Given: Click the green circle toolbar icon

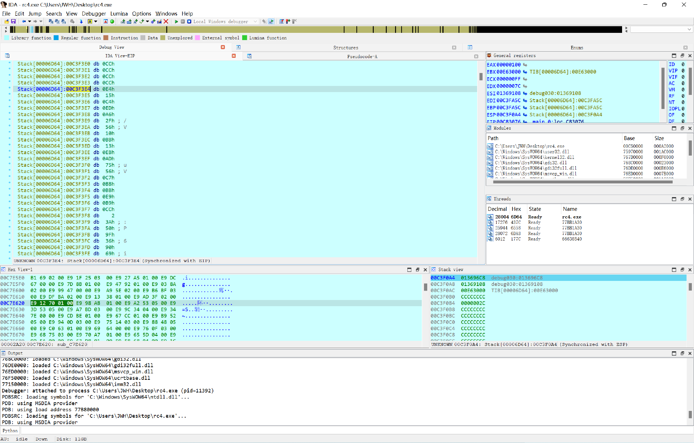Looking at the screenshot, I should (112, 22).
